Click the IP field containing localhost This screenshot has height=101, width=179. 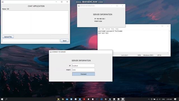tap(83, 66)
